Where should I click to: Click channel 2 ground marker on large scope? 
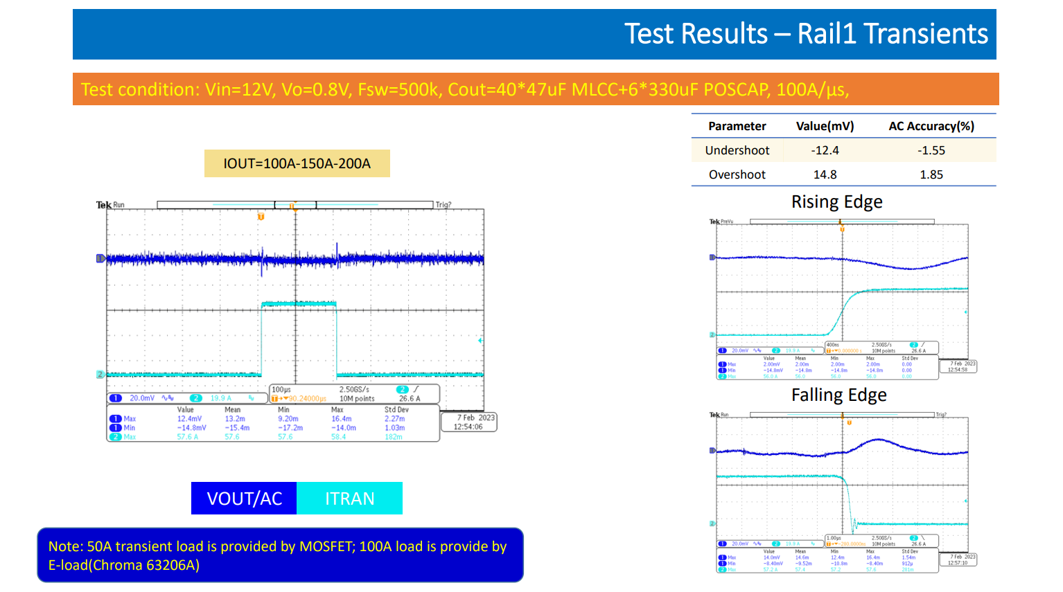pyautogui.click(x=100, y=375)
